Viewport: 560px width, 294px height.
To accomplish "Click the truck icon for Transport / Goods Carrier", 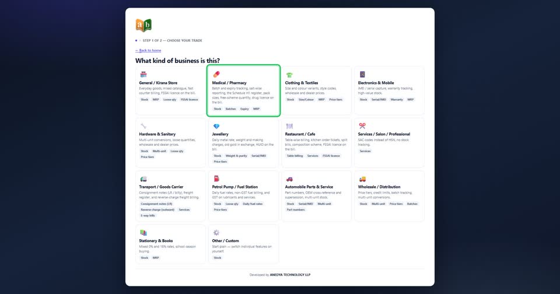I will click(x=143, y=178).
